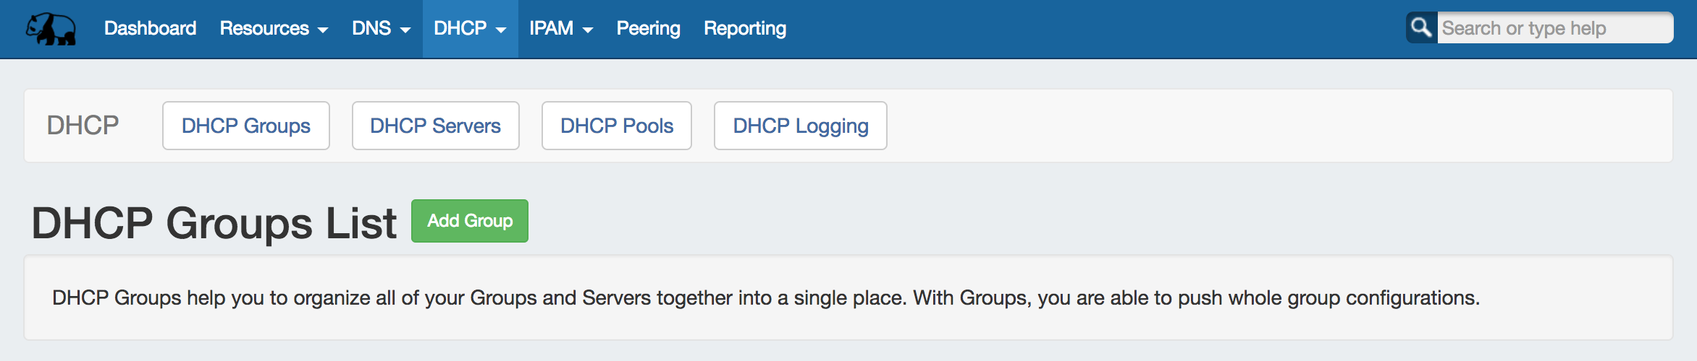Open the DHCP dropdown in navbar

(470, 28)
